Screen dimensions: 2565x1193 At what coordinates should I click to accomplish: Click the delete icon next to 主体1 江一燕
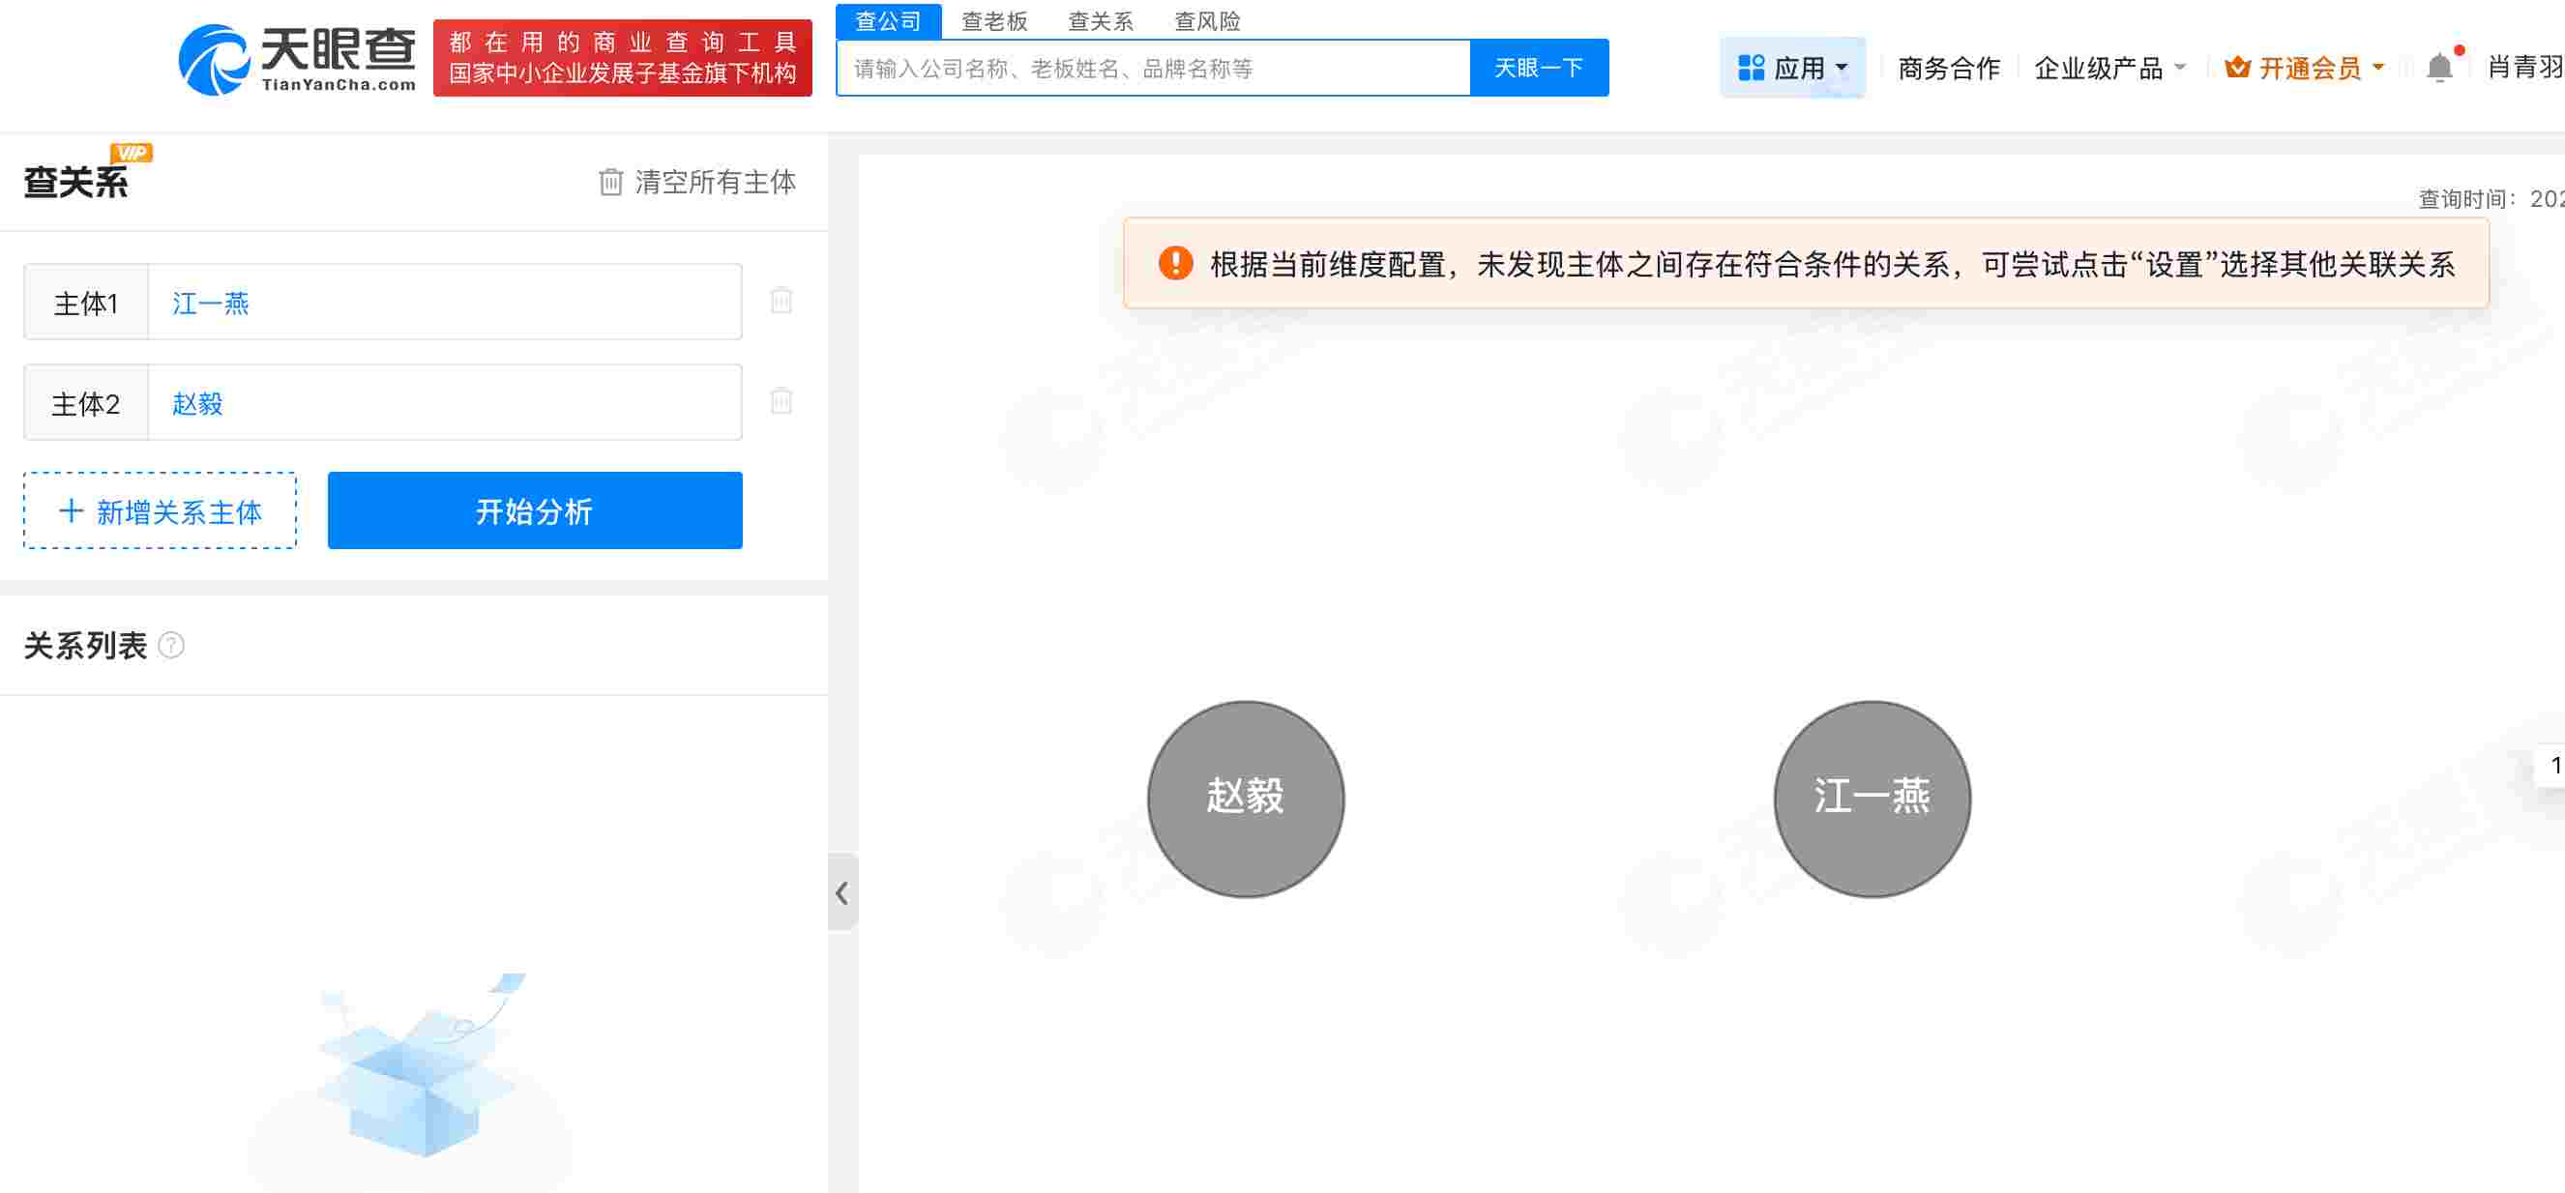click(x=781, y=302)
